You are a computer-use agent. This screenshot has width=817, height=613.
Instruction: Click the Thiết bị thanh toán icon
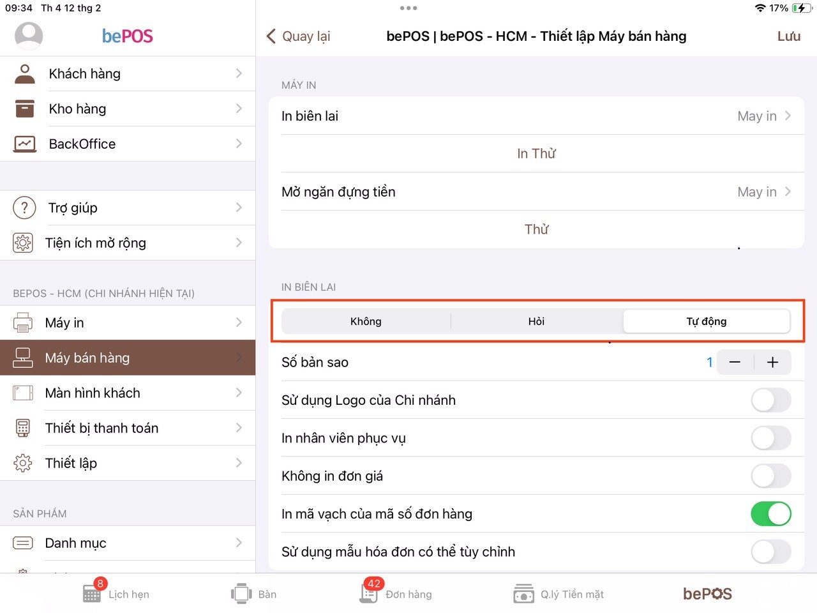point(23,428)
